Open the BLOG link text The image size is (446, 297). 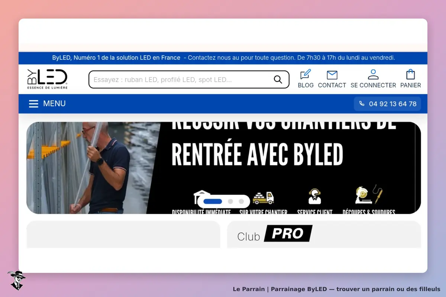[x=306, y=85]
